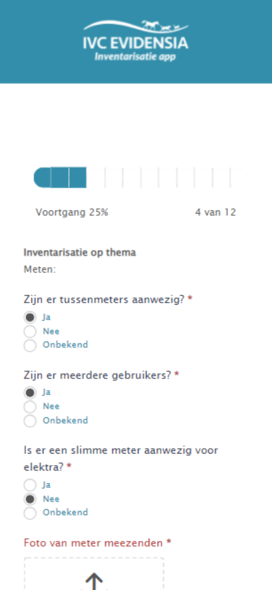Click the IVC Evidensia logo

point(135,39)
